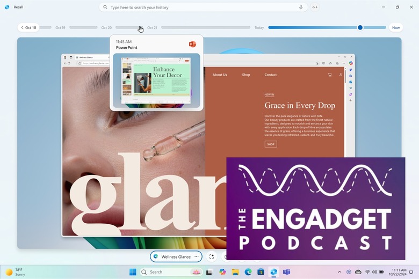Open Microsoft Edge from the taskbar
Viewport: 419px width, 279px height.
tap(248, 272)
